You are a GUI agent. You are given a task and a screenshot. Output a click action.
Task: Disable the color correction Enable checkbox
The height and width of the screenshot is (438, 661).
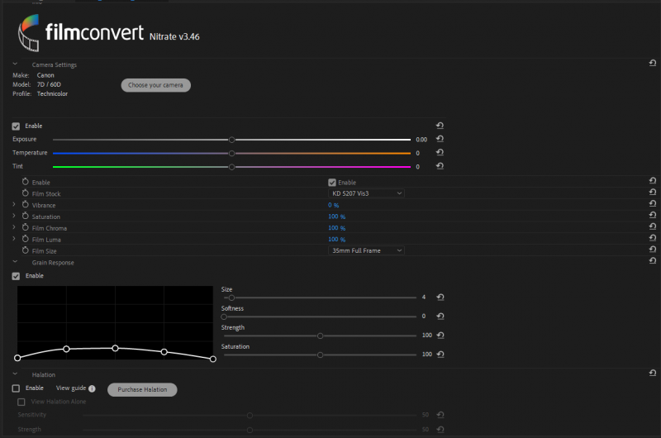point(16,126)
